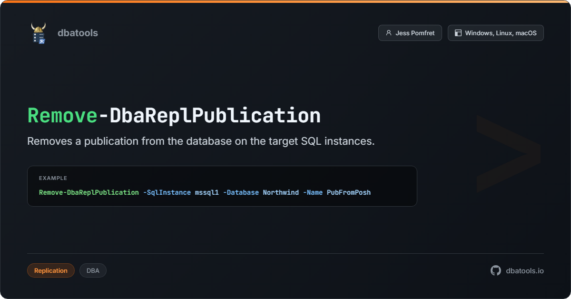
Task: Click the dbatools viking helmet logo
Action: pos(39,33)
